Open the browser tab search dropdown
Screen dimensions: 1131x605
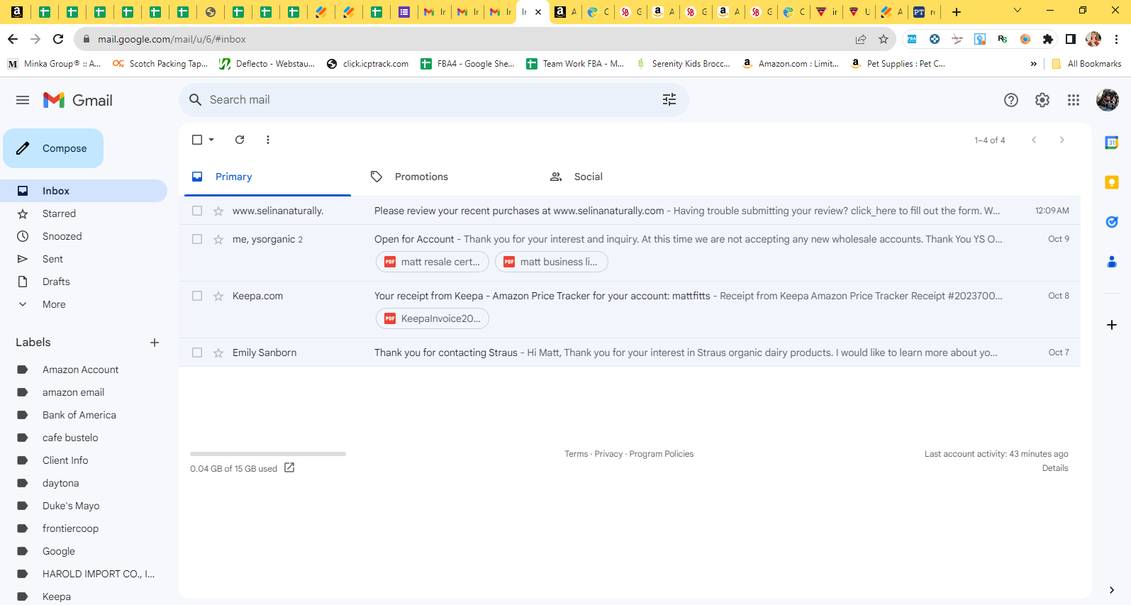click(1018, 11)
